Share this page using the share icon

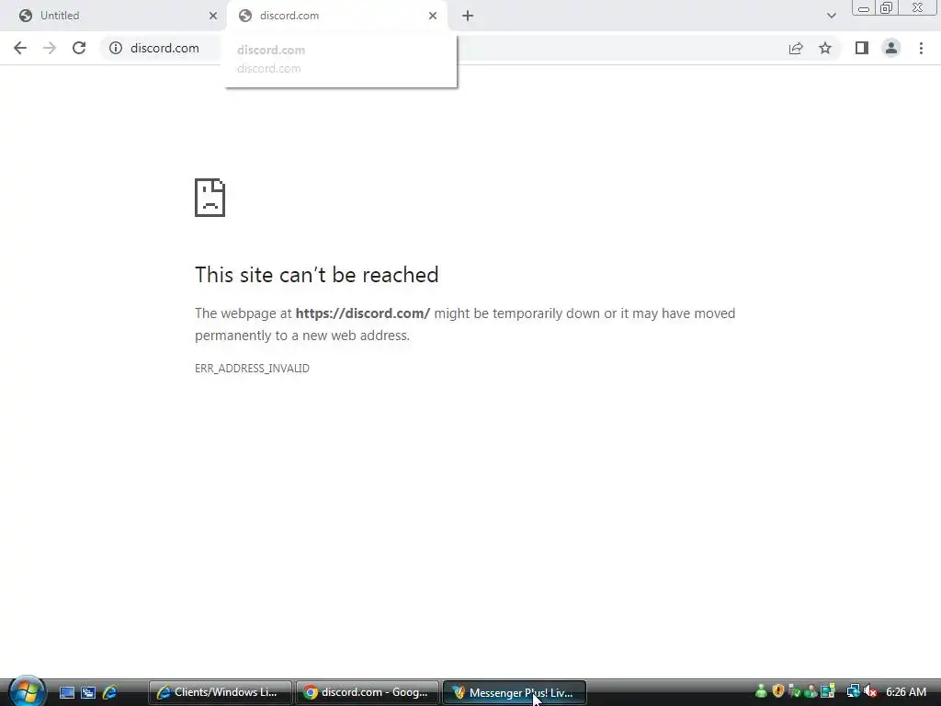click(796, 48)
